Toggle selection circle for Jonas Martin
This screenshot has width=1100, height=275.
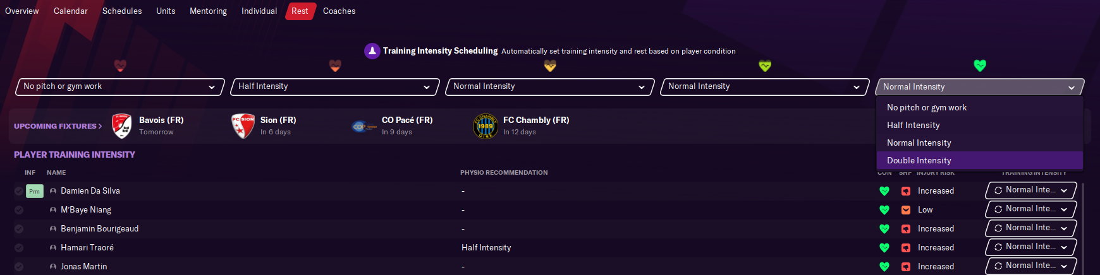click(19, 267)
